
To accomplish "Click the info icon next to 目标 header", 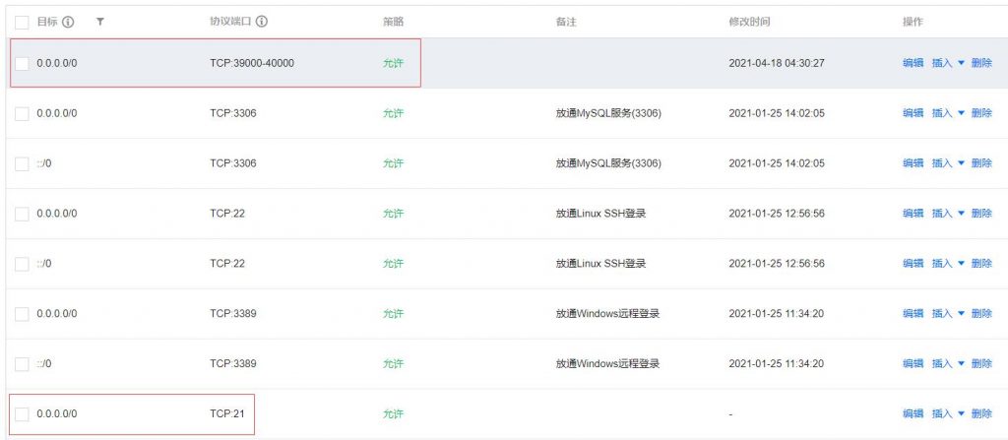I will point(68,22).
